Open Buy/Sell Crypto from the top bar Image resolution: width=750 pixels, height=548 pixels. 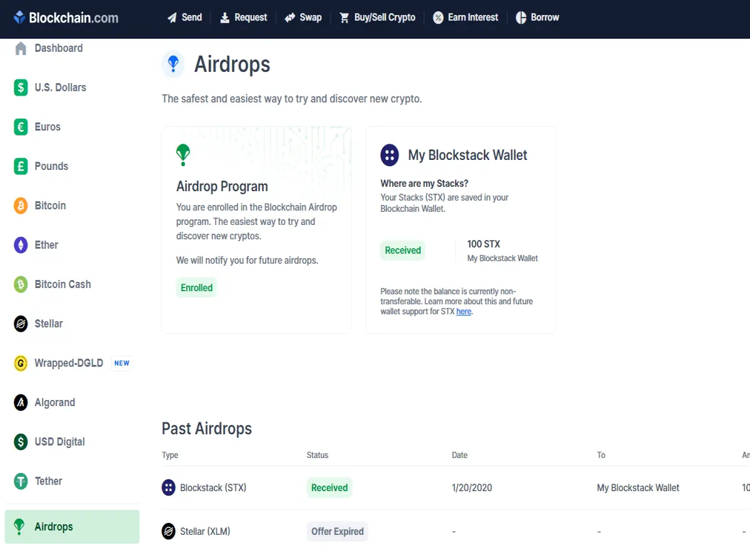click(377, 17)
